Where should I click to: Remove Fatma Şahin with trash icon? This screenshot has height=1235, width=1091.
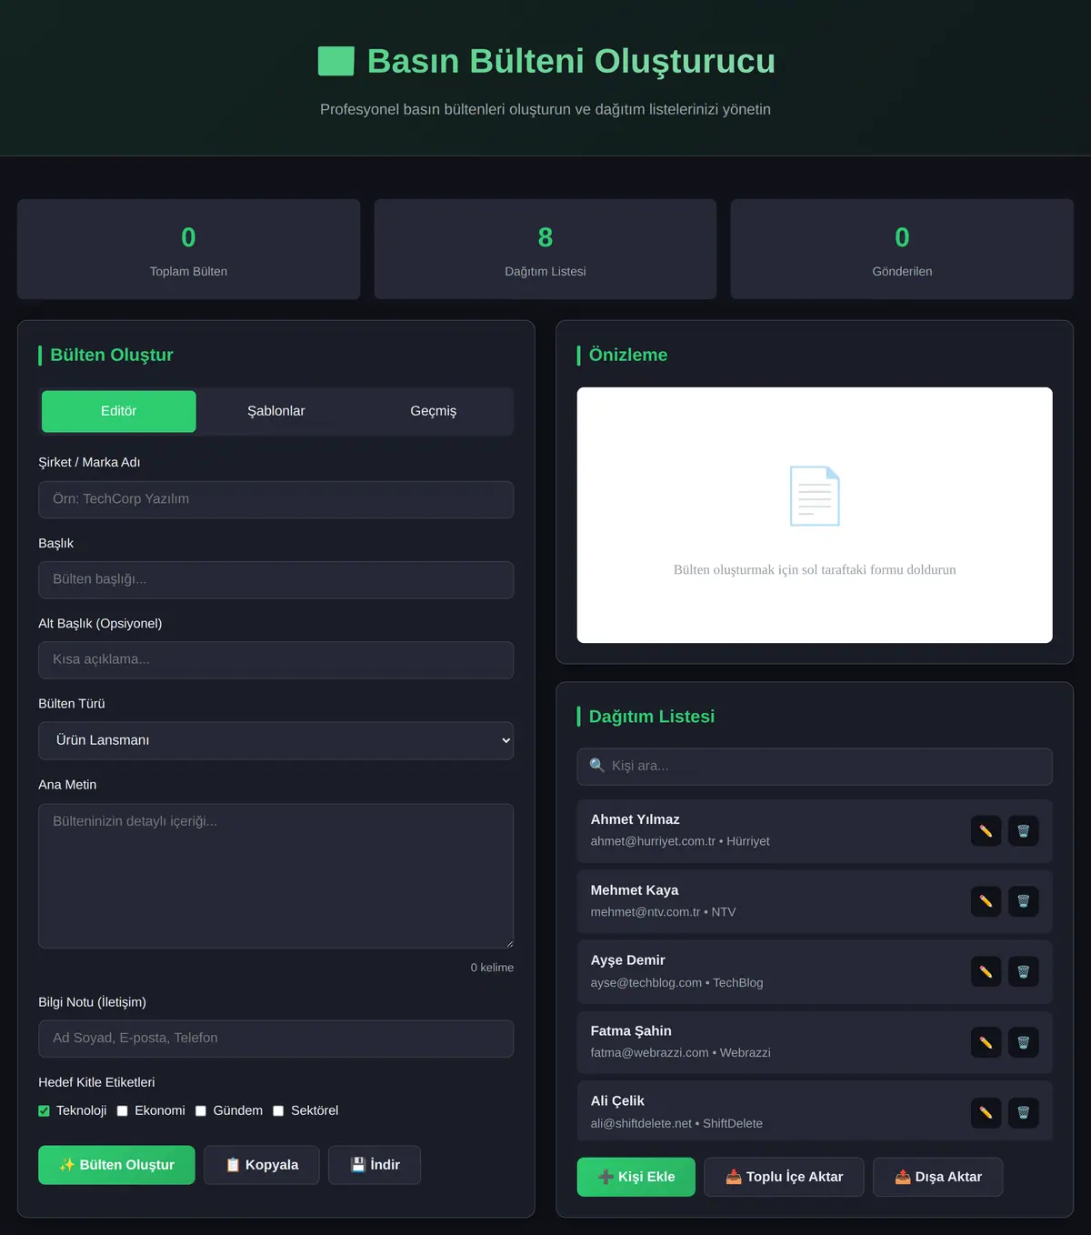[1023, 1042]
